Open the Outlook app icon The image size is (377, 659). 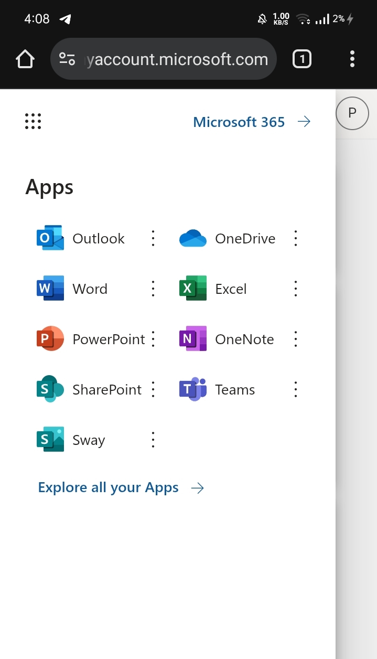coord(50,238)
